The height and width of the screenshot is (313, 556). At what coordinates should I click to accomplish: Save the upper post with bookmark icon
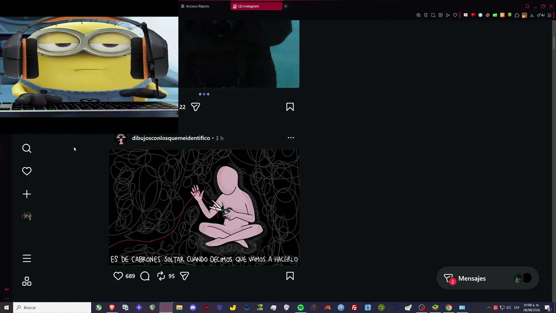[x=290, y=107]
